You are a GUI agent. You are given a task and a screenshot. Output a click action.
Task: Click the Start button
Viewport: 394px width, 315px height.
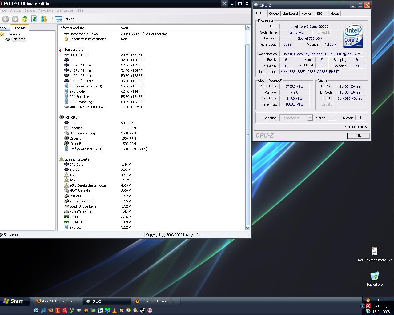[14, 301]
